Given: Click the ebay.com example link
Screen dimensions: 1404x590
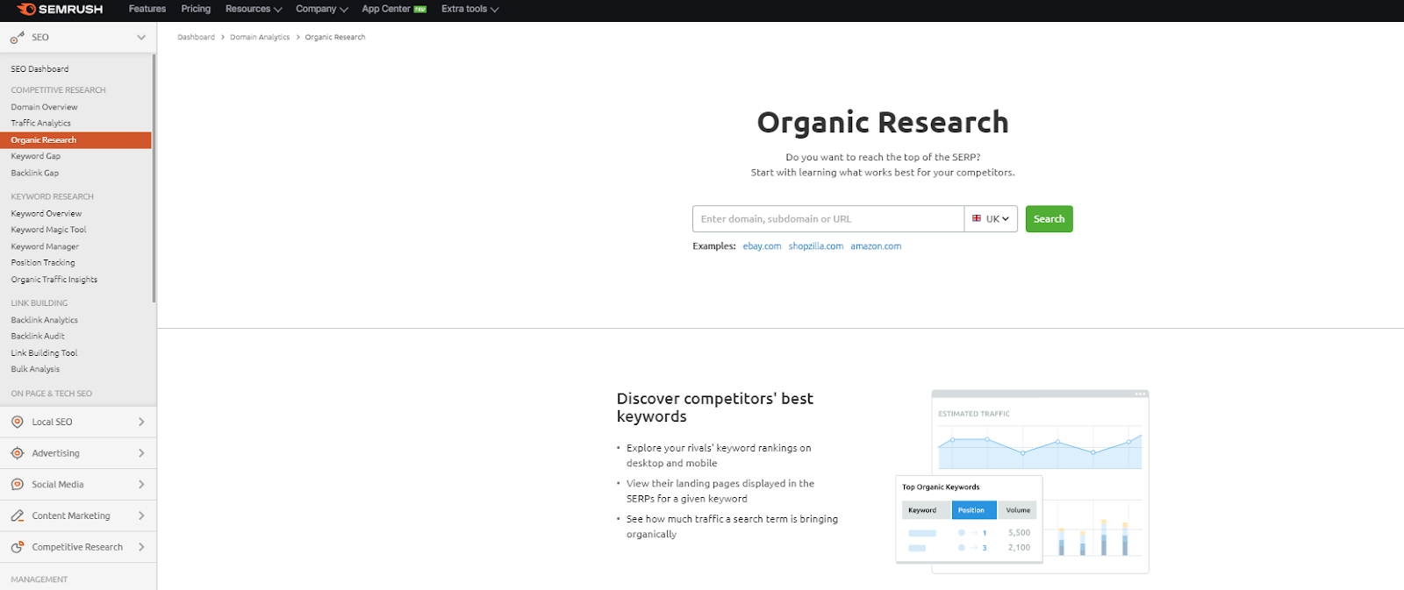Looking at the screenshot, I should [762, 246].
